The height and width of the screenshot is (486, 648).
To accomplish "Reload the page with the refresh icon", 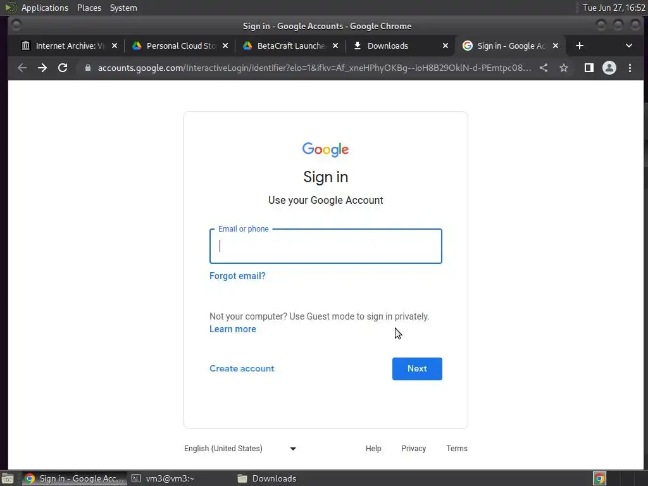I will pyautogui.click(x=63, y=68).
